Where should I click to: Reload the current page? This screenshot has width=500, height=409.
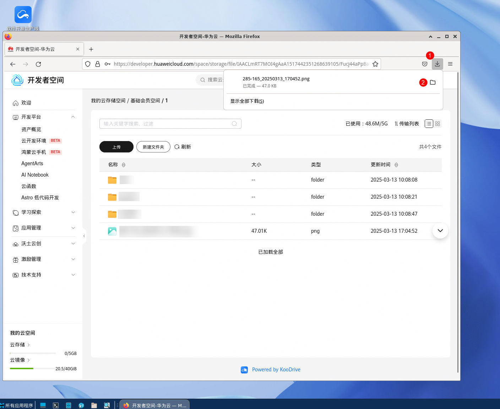click(38, 64)
